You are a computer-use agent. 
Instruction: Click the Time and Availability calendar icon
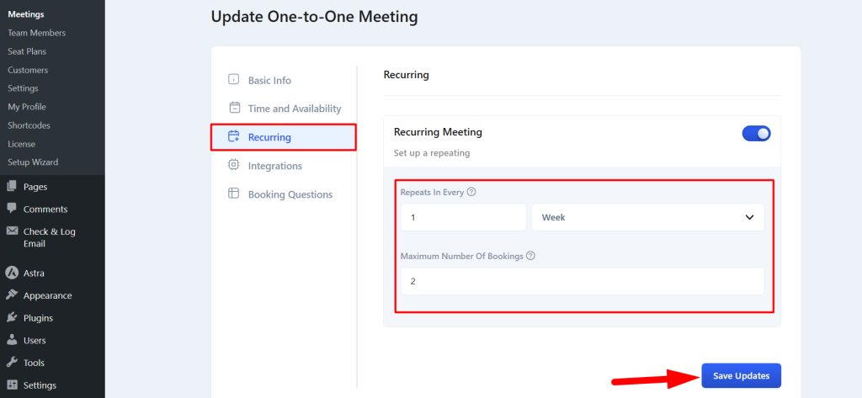pos(234,107)
